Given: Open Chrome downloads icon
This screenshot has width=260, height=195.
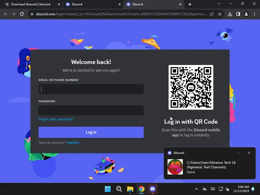Looking at the screenshot, I should coord(230,14).
